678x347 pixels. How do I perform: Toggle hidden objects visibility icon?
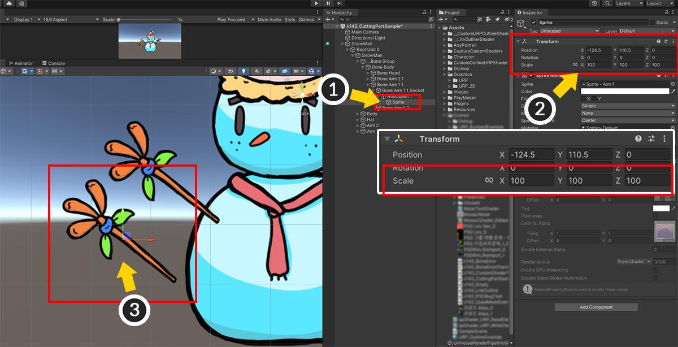coord(284,71)
